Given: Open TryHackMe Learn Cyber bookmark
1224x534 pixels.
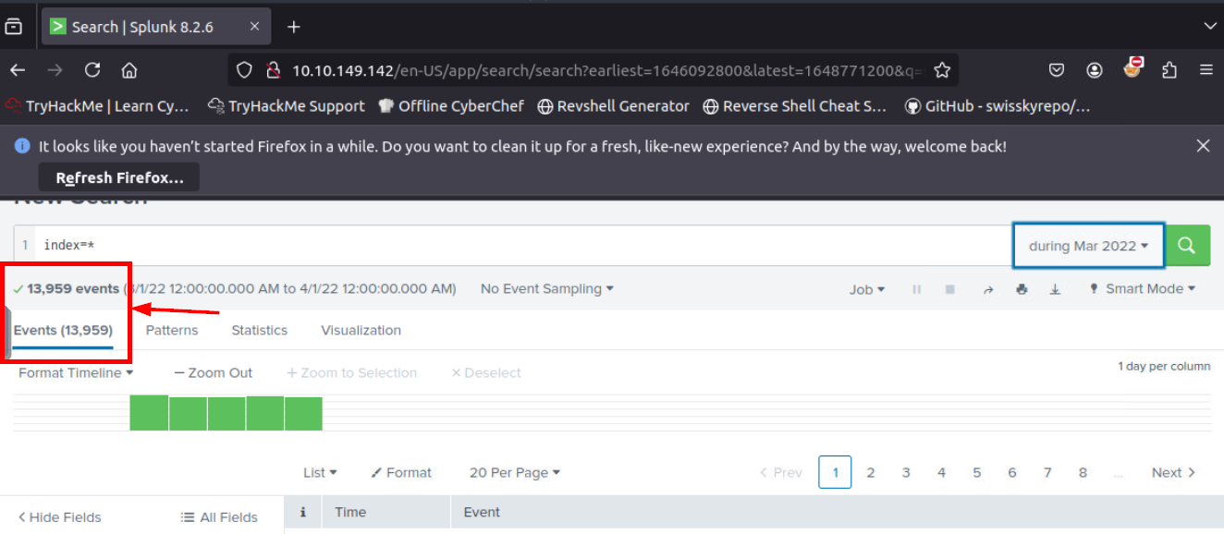Looking at the screenshot, I should point(97,106).
